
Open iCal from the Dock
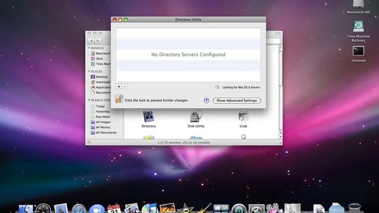114,209
